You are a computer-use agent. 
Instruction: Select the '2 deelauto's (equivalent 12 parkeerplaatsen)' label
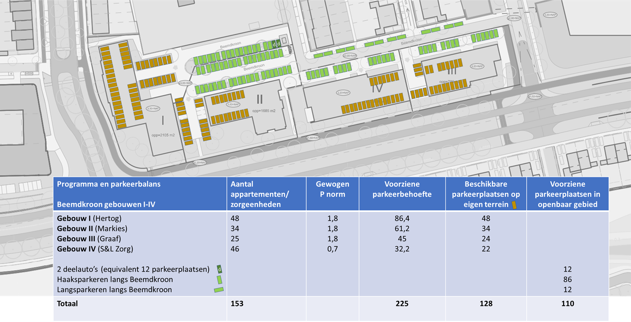[133, 270]
